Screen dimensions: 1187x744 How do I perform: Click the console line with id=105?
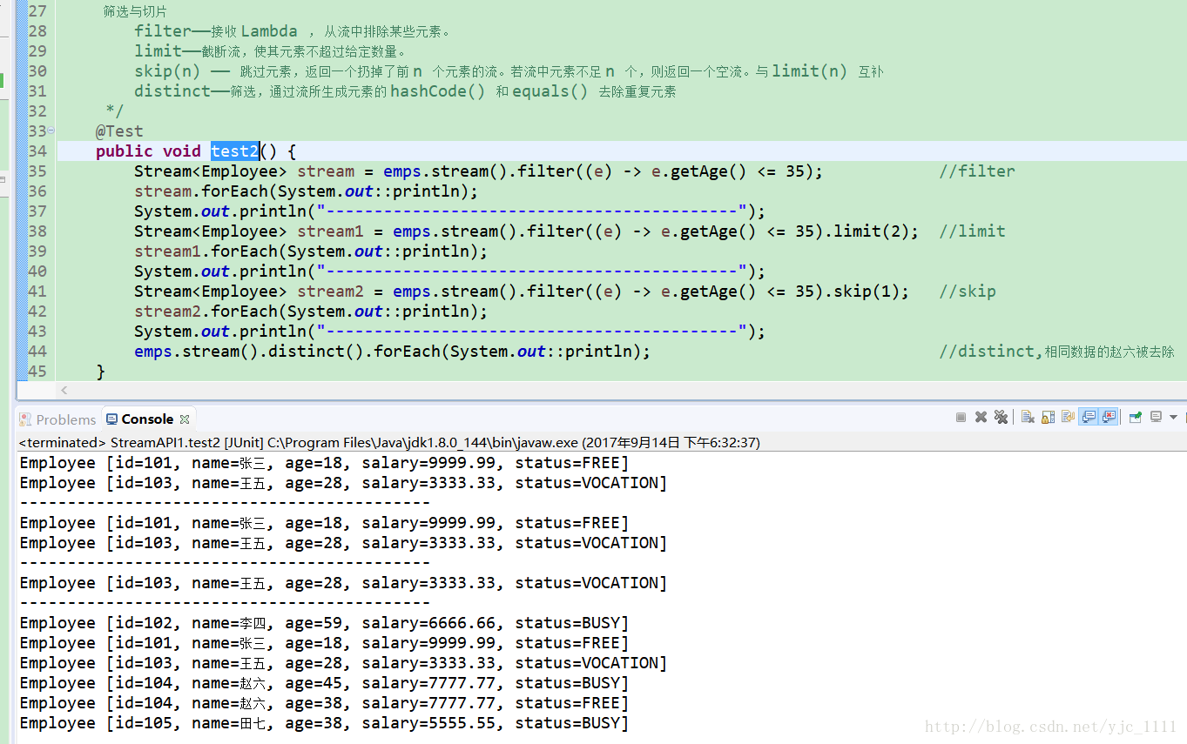pos(324,723)
